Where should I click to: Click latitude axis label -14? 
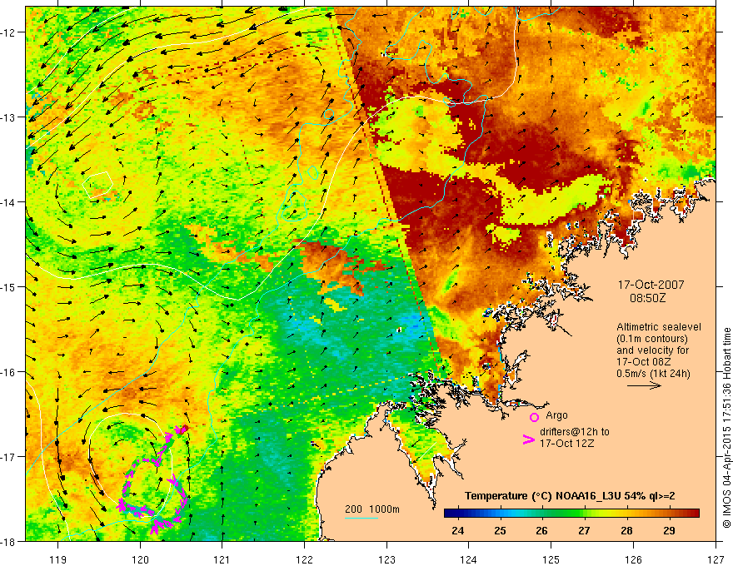pos(9,202)
